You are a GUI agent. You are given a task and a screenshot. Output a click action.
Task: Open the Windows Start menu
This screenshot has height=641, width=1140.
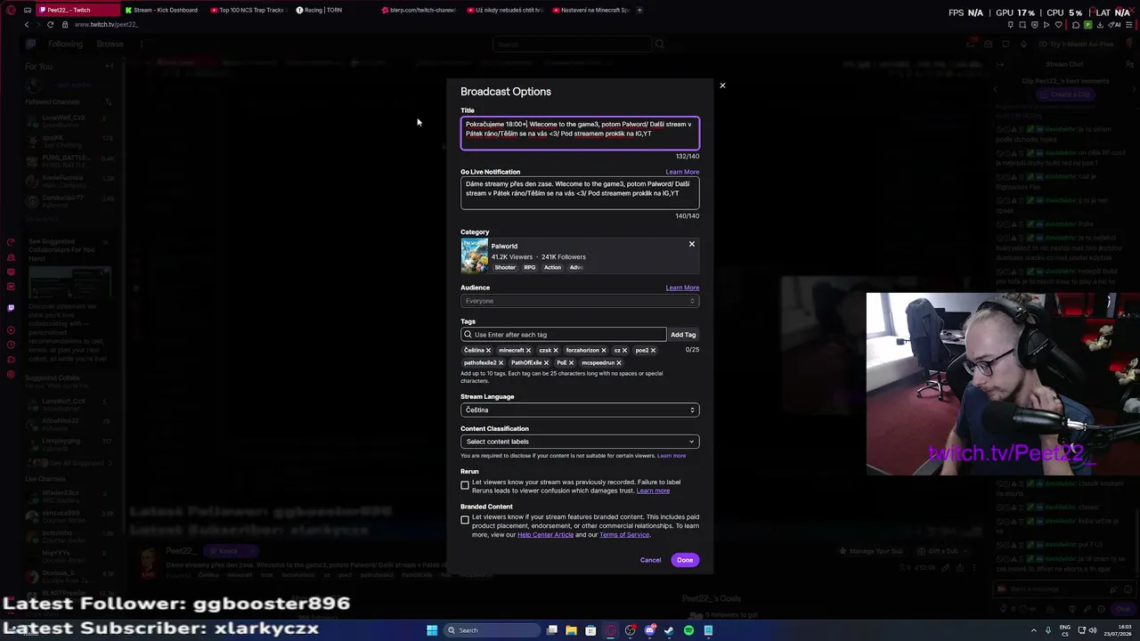pos(432,630)
